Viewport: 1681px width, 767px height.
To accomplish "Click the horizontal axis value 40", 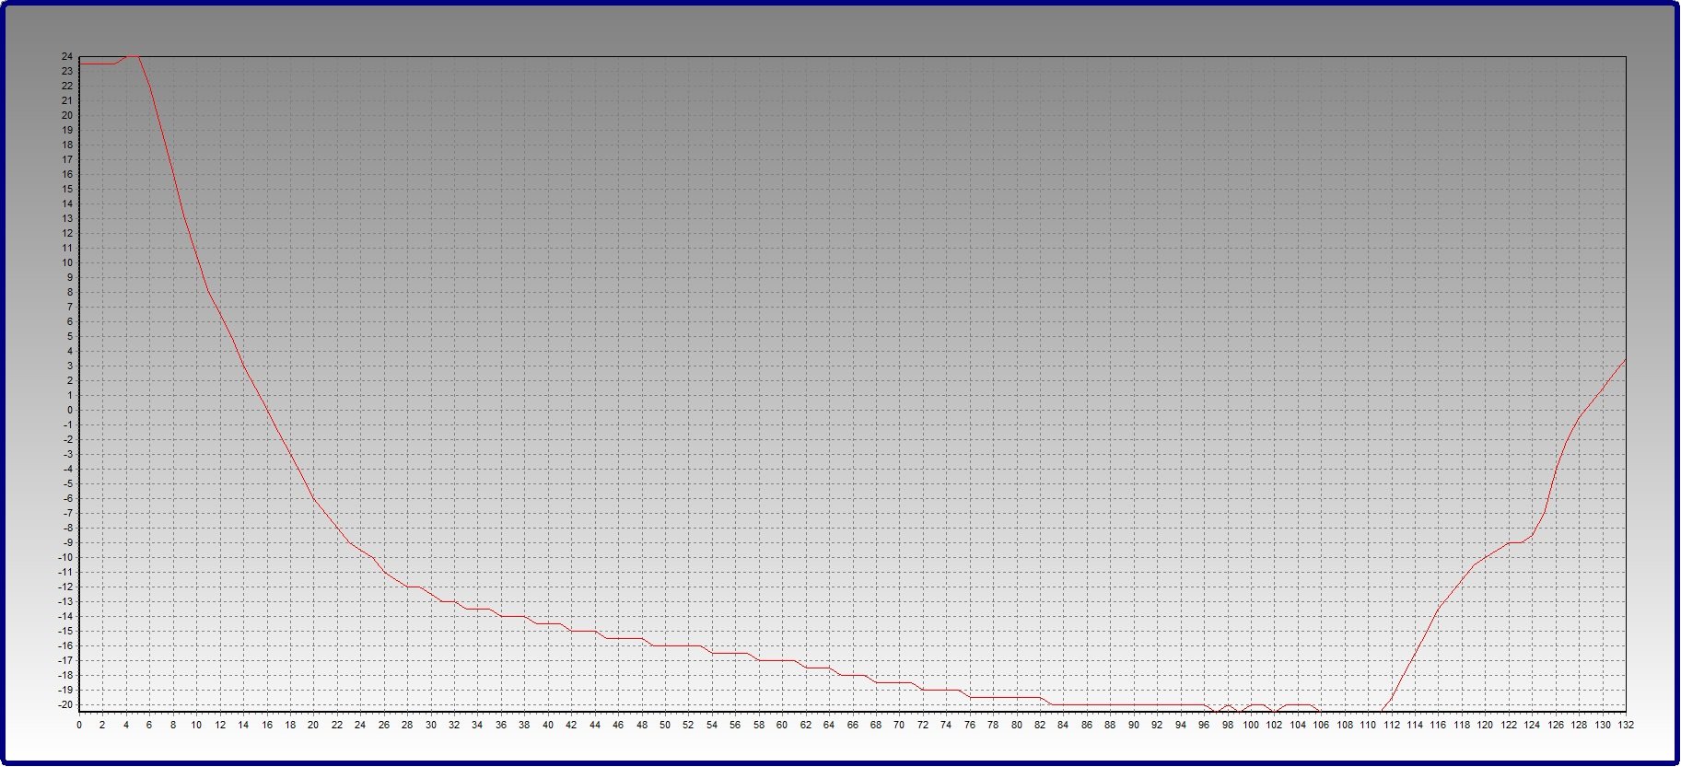I will [x=548, y=726].
